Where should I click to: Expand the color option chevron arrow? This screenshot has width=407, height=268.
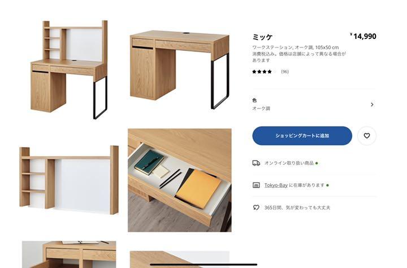(372, 105)
